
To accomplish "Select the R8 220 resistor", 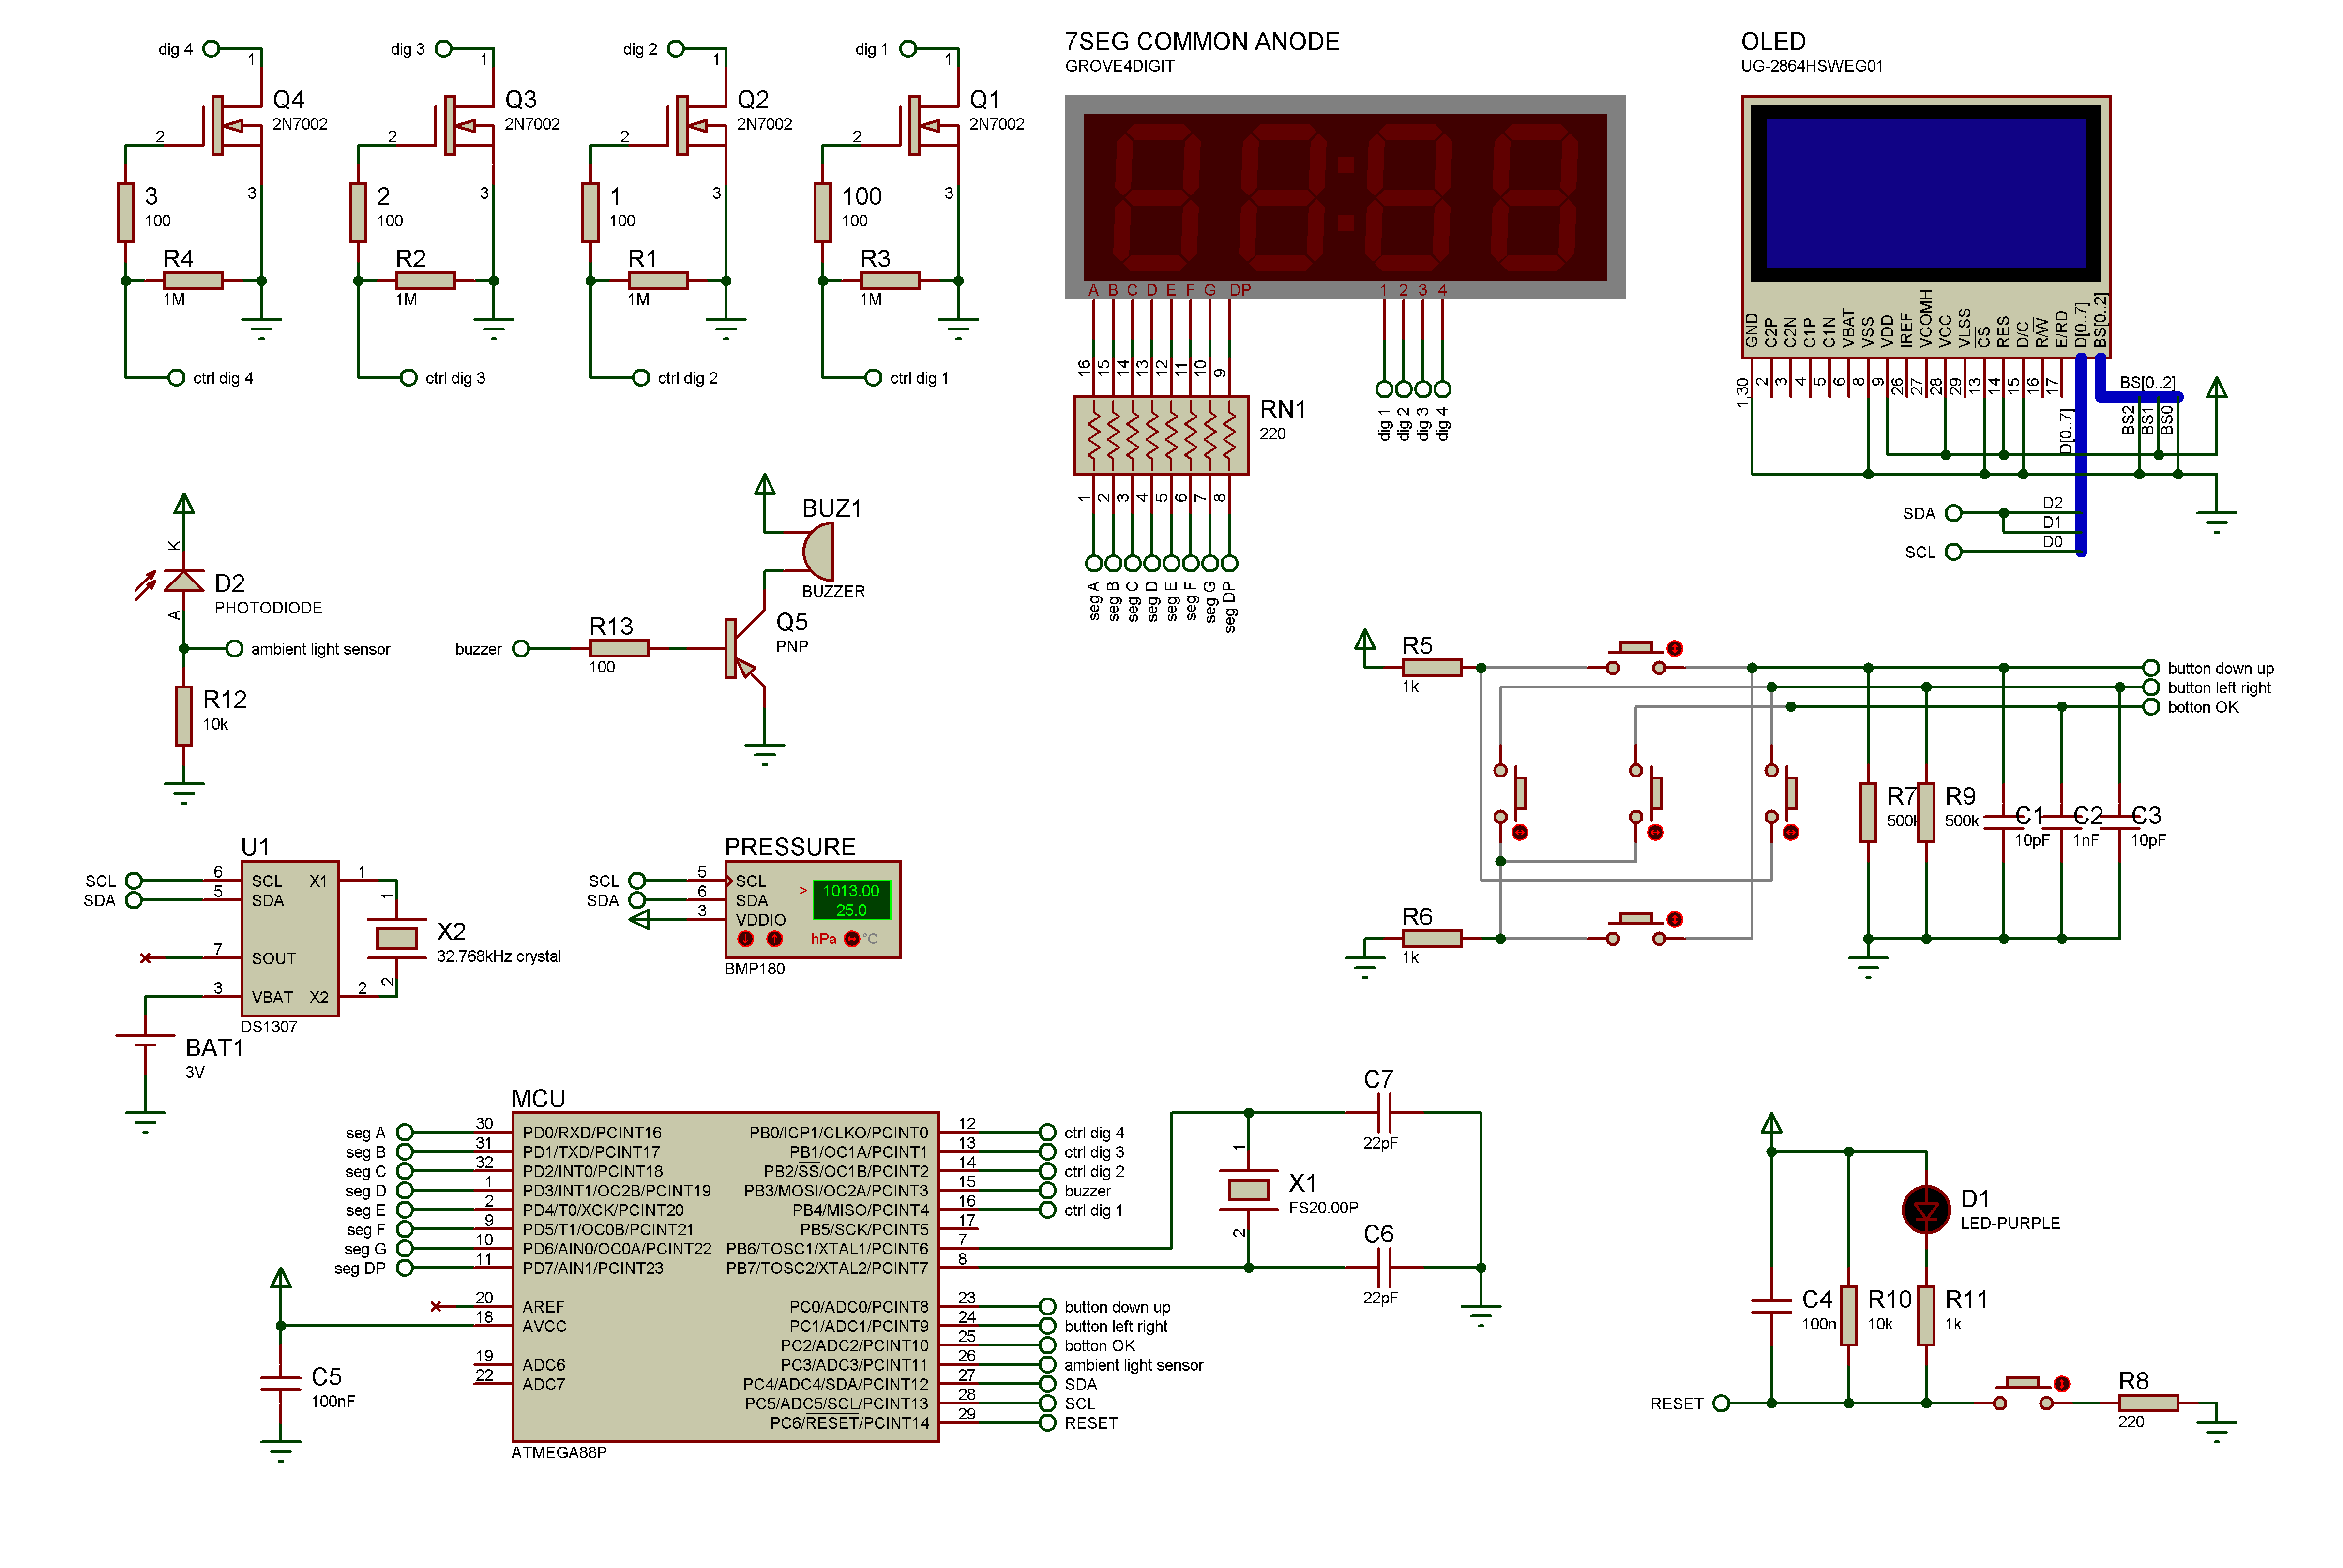I will coord(2148,1403).
